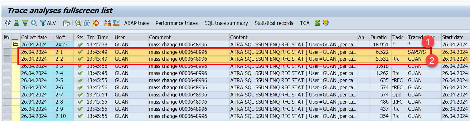The image size is (470, 121).
Task: Click the TCA button
Action: tap(305, 23)
